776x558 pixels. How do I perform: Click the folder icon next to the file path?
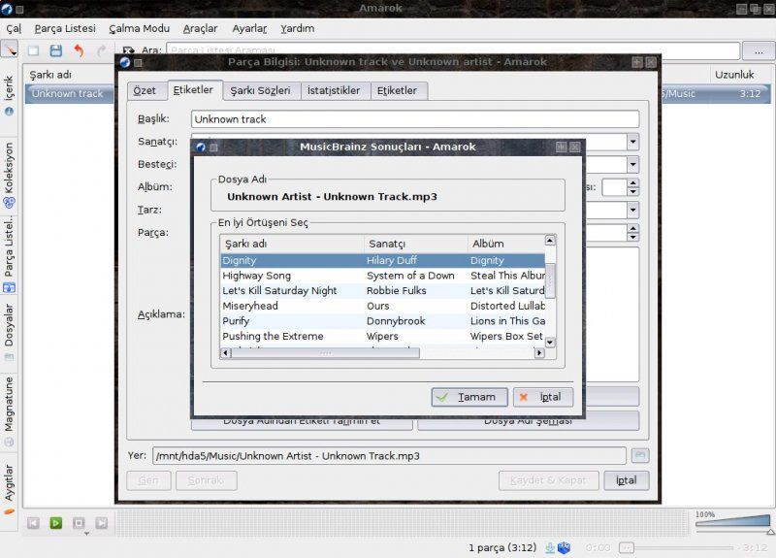639,455
